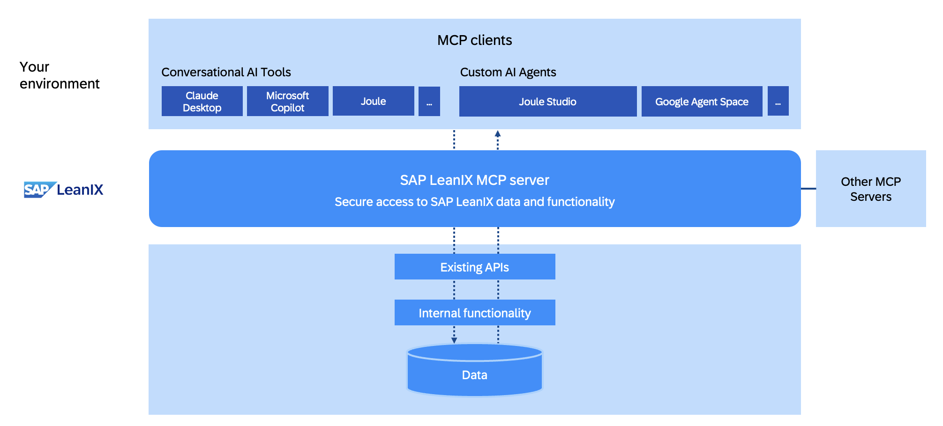
Task: Click the SAP LeanIX logo
Action: coord(64,190)
